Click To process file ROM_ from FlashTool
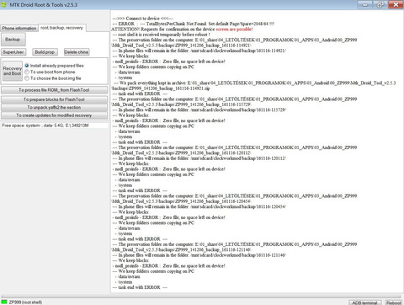The width and height of the screenshot is (404, 305). [54, 90]
